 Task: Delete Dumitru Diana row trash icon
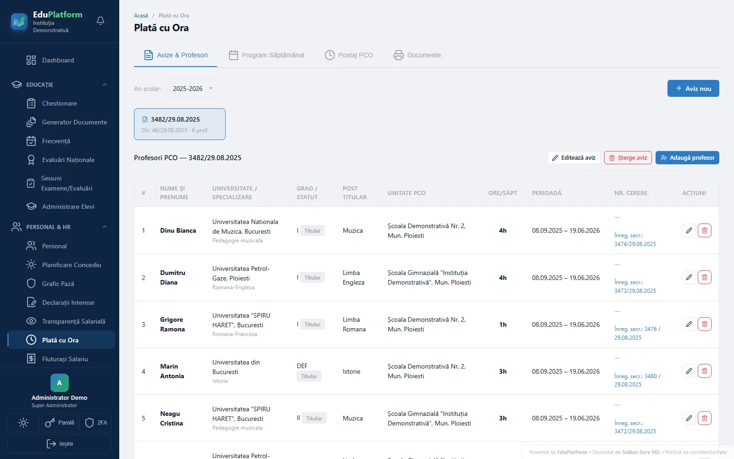(705, 277)
